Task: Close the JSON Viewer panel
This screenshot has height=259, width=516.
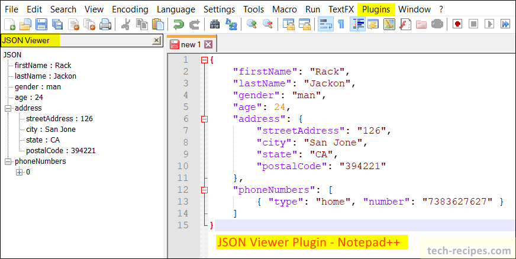Action: point(157,40)
